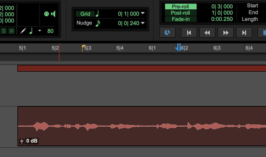This screenshot has width=266, height=157.
Task: Click the yellow marker near bar 5|3
Action: pyautogui.click(x=83, y=47)
